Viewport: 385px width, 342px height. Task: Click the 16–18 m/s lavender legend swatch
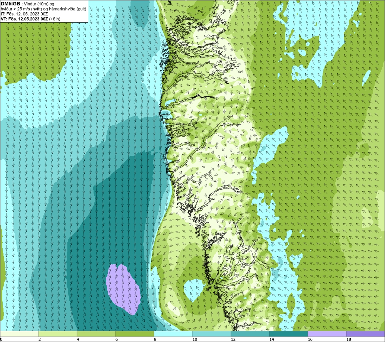coord(327,334)
